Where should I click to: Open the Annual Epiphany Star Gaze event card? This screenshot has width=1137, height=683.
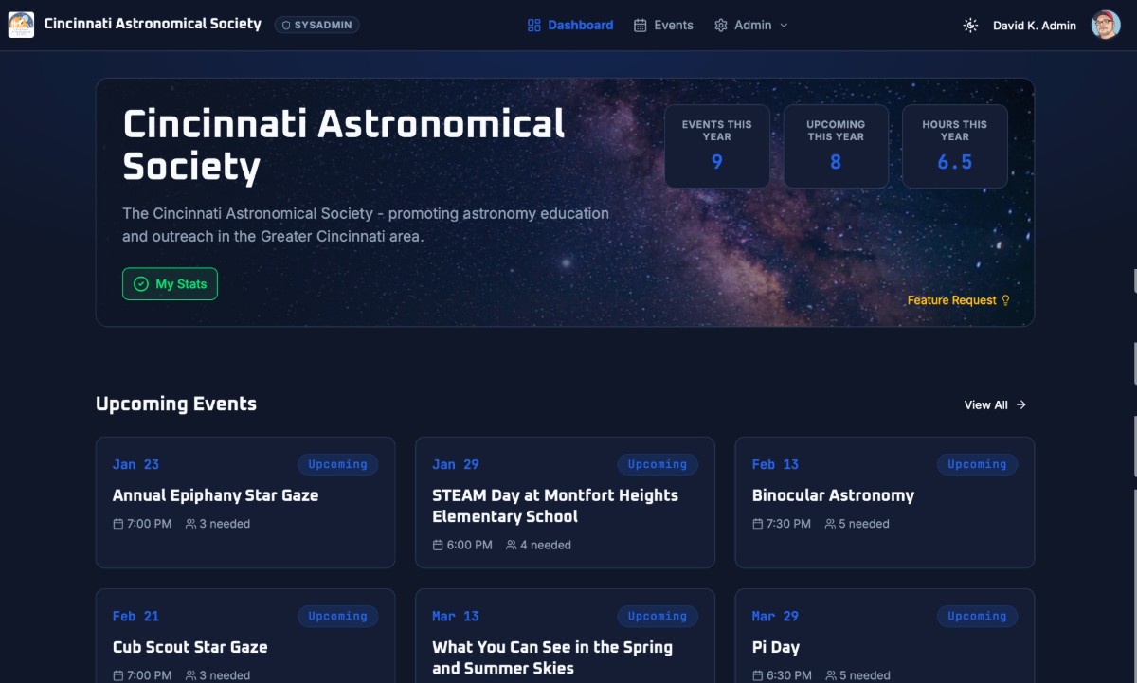[x=244, y=502]
